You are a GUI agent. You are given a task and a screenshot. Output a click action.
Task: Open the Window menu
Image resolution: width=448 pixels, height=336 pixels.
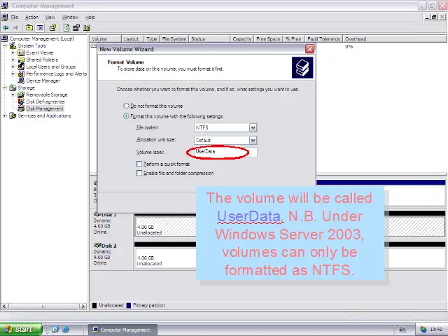(70, 17)
